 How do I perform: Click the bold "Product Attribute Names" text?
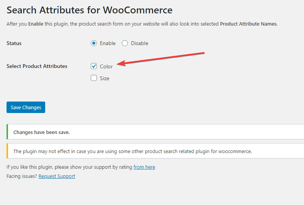coord(248,24)
